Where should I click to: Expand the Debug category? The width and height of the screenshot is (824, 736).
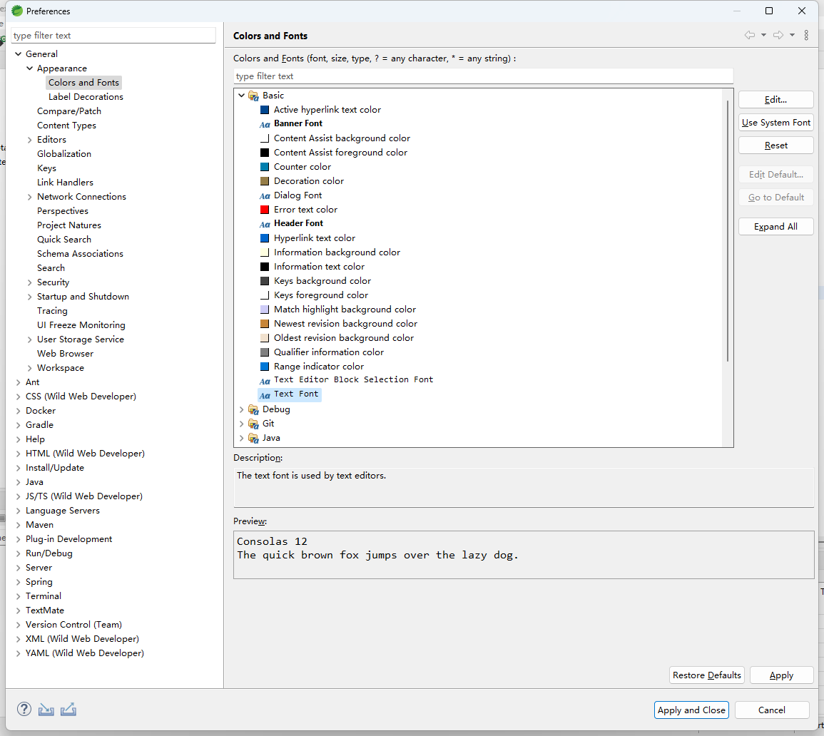click(x=242, y=409)
